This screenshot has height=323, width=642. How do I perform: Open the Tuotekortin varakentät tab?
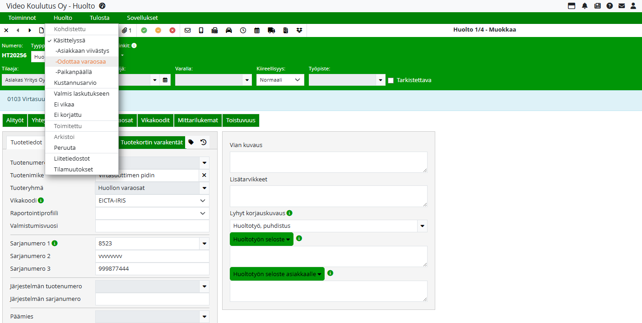[152, 142]
